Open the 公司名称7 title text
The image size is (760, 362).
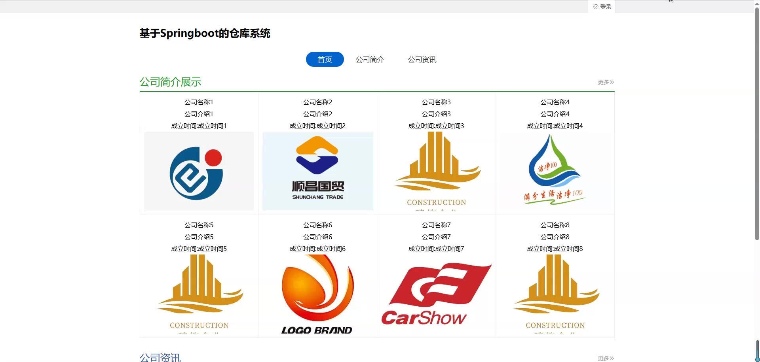(x=436, y=225)
